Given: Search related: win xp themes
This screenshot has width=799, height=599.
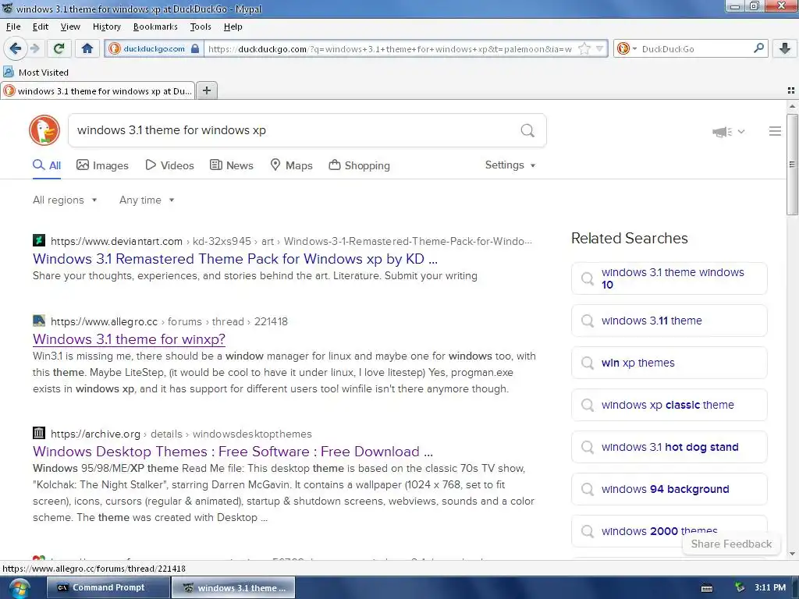Looking at the screenshot, I should tap(669, 363).
